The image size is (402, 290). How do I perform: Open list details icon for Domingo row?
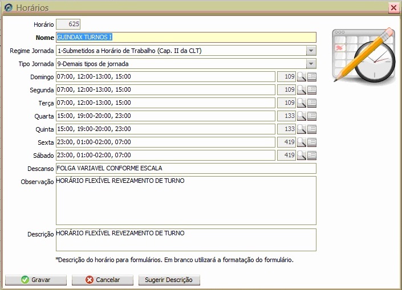pos(312,76)
